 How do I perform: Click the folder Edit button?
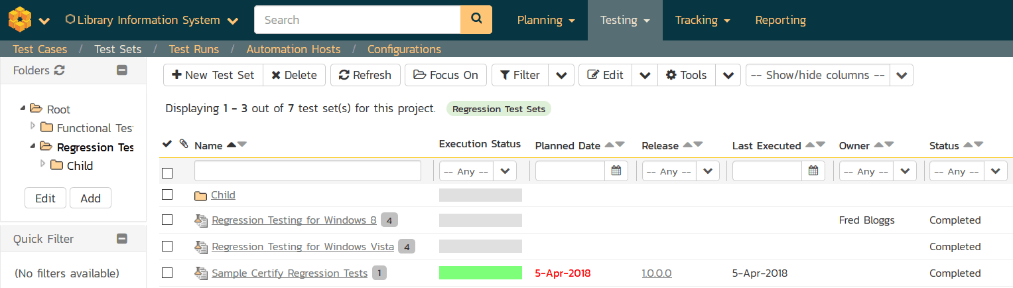(x=45, y=198)
